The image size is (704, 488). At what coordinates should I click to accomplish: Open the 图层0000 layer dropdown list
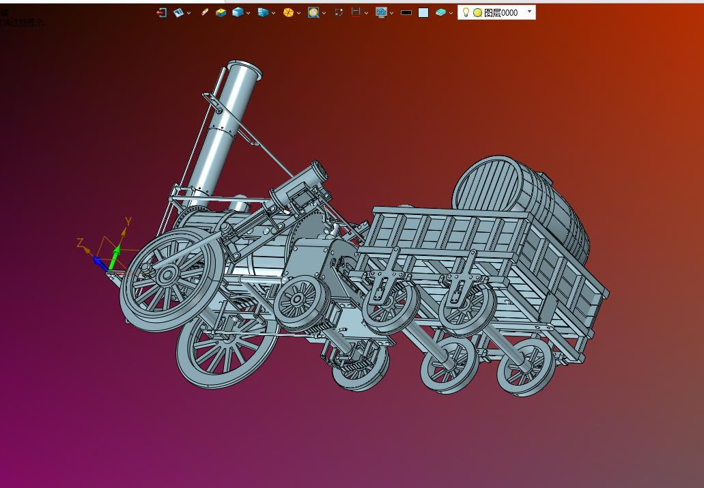[x=529, y=12]
